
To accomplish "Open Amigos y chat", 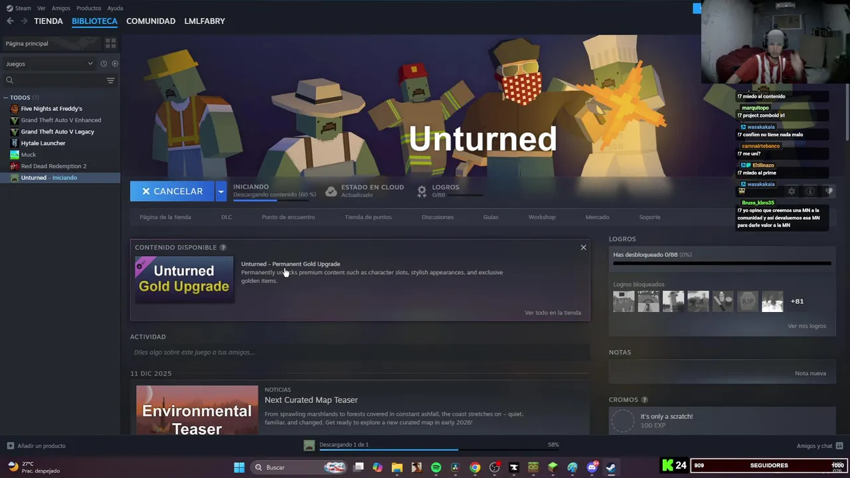I will [820, 445].
